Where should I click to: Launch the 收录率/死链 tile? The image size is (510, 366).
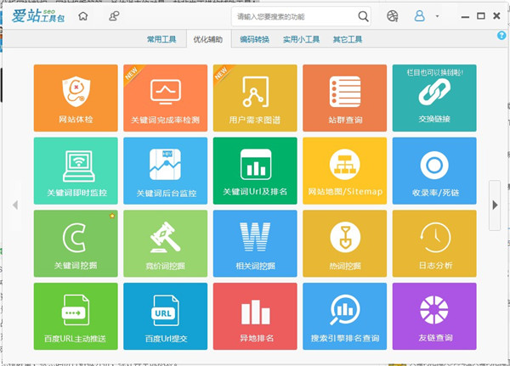(434, 171)
